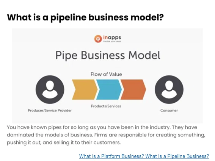
Task: Click the inapps logo icon
Action: (98, 39)
